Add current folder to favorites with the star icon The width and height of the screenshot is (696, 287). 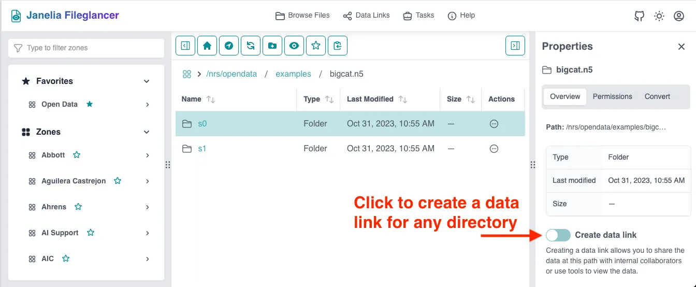tap(316, 46)
